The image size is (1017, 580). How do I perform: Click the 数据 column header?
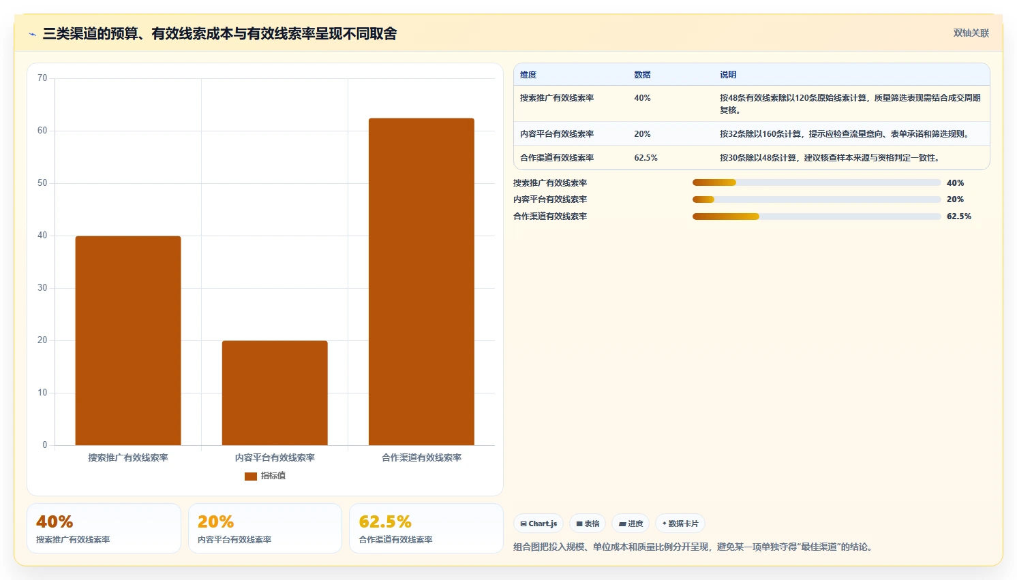click(x=642, y=74)
